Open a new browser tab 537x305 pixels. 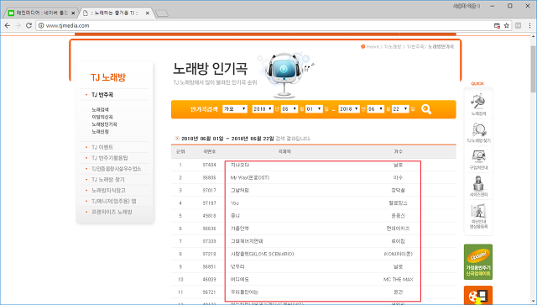(162, 13)
